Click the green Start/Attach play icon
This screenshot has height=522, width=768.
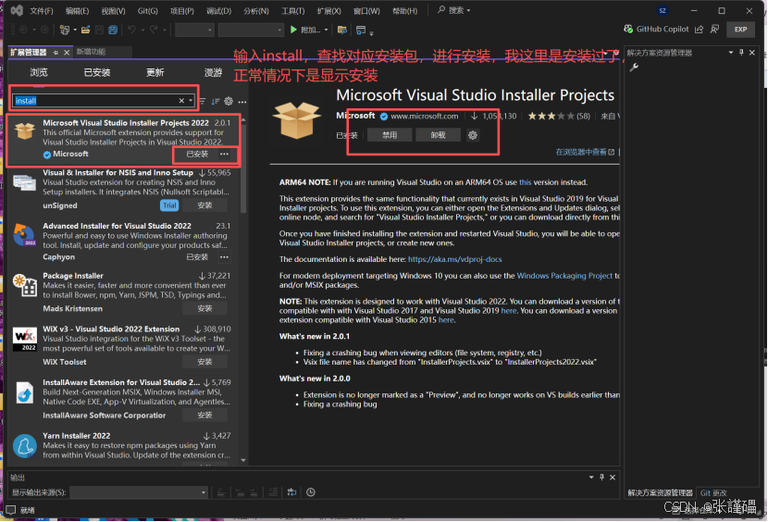[x=294, y=30]
